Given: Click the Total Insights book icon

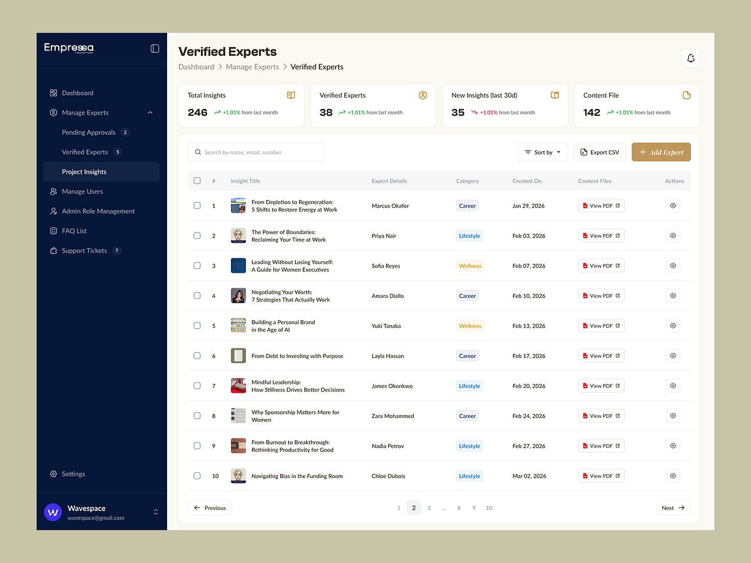Looking at the screenshot, I should [291, 95].
